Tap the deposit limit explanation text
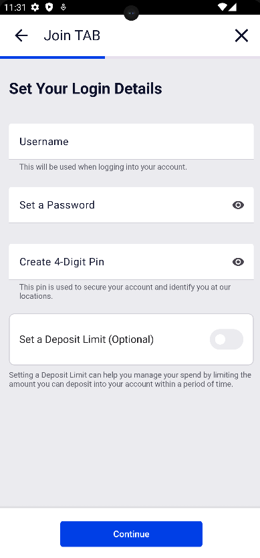Image resolution: width=260 pixels, height=558 pixels. click(x=130, y=380)
